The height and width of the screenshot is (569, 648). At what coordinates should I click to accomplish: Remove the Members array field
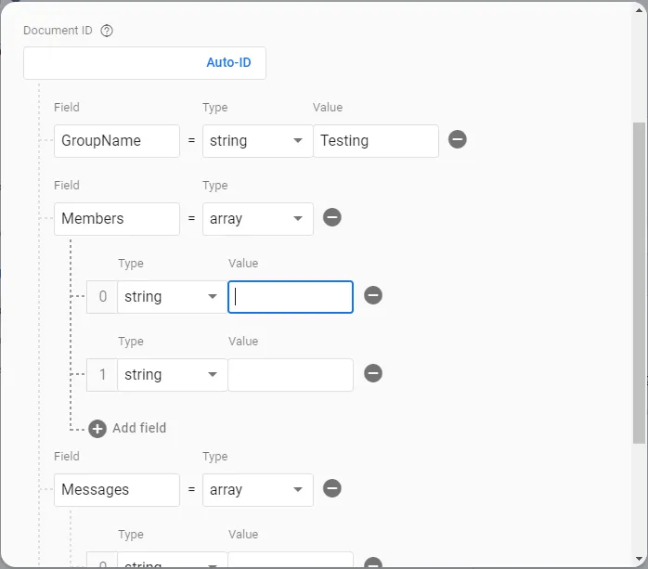coord(332,217)
